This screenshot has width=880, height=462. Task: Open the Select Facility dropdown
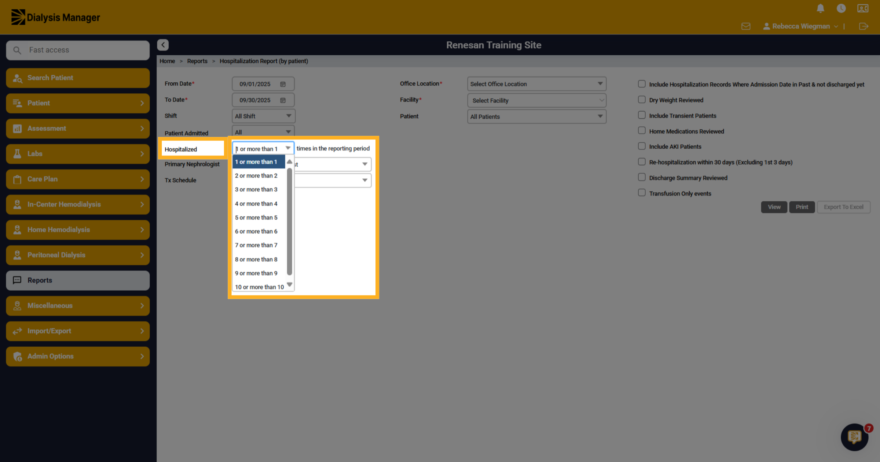(x=536, y=100)
